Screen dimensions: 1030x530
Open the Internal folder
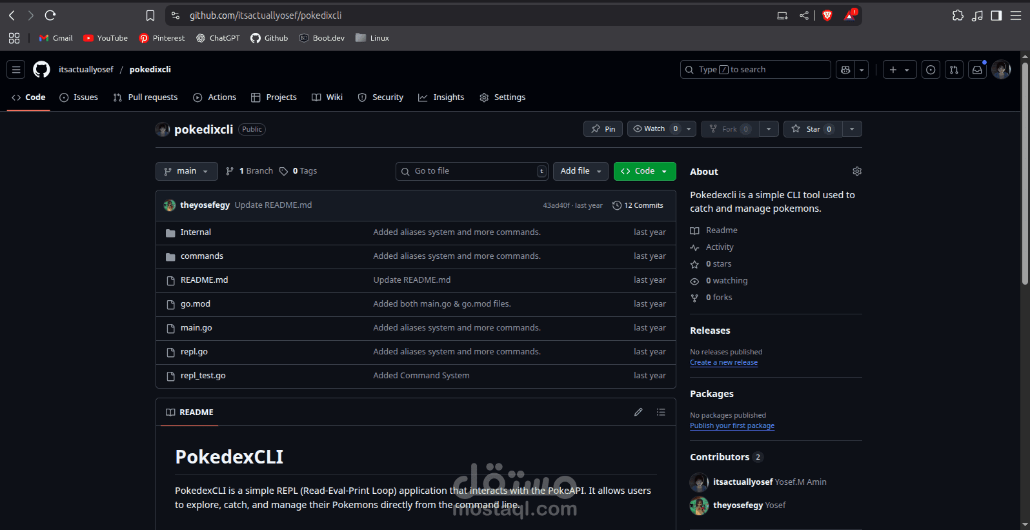click(196, 232)
